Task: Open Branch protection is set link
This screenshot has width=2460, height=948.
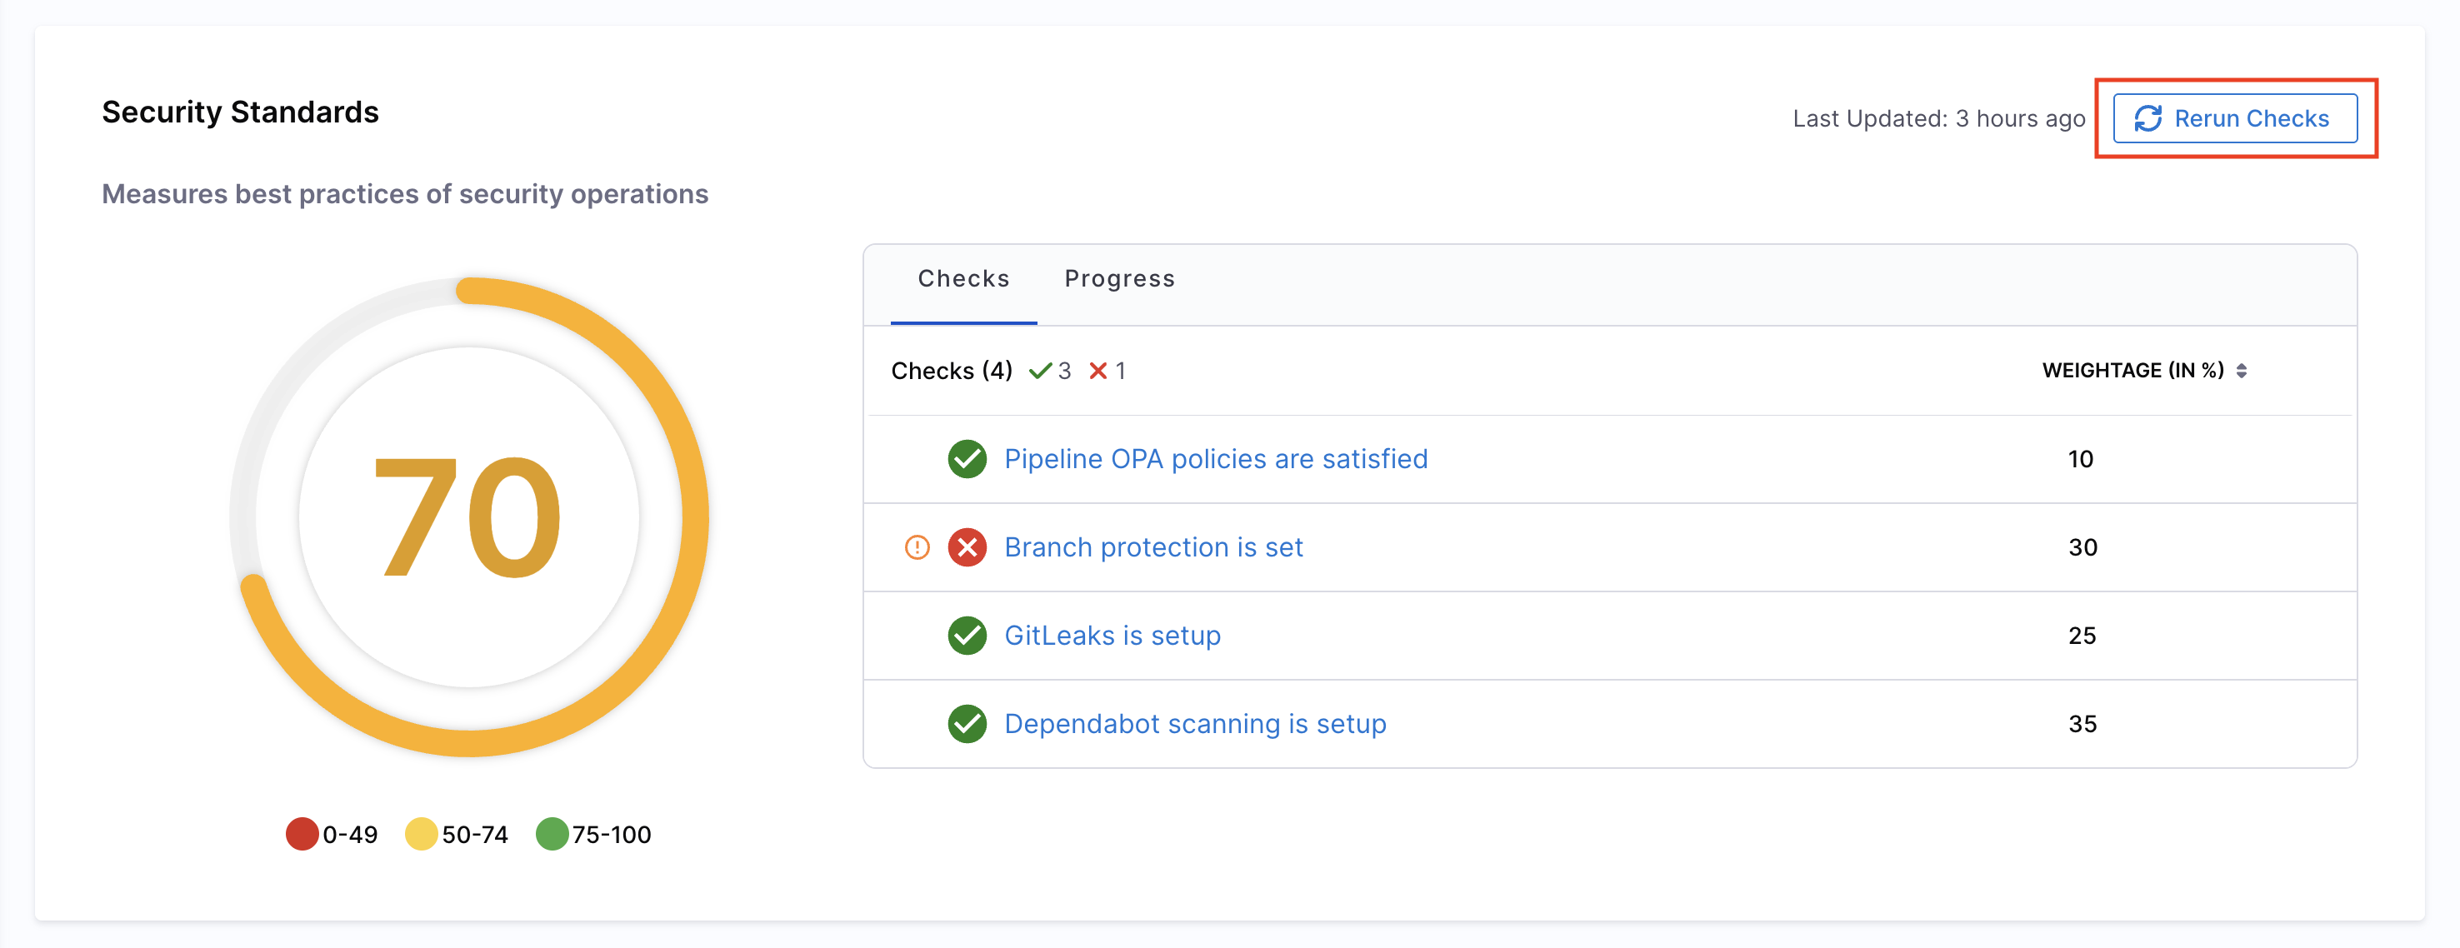Action: (1152, 547)
